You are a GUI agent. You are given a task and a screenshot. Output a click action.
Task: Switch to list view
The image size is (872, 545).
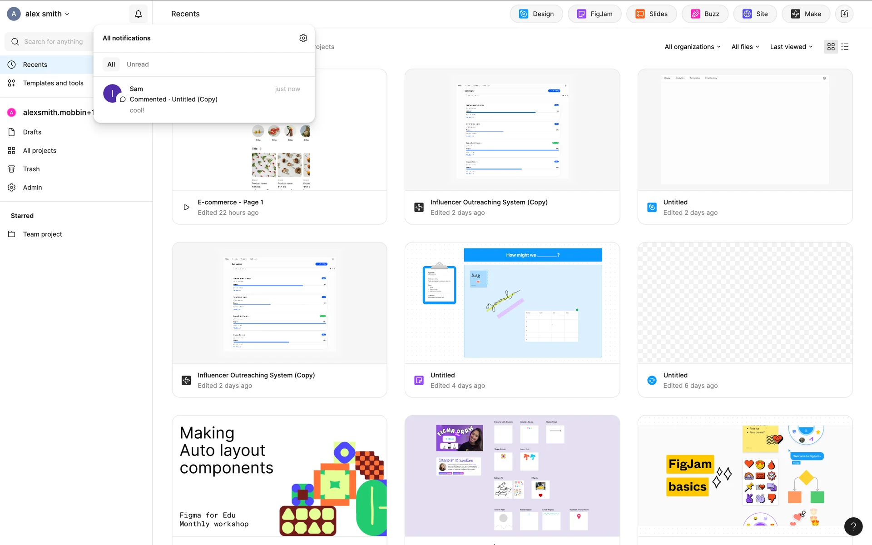pos(845,47)
